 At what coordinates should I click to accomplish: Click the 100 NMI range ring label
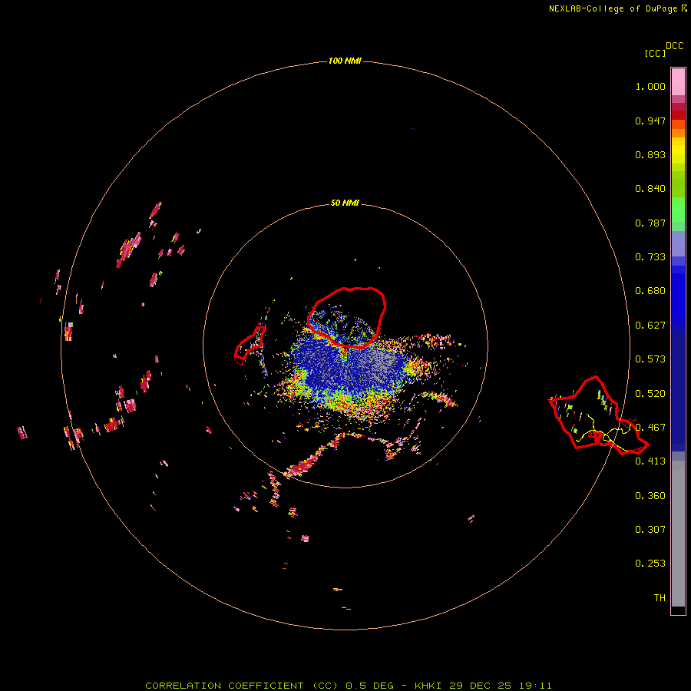coord(345,61)
